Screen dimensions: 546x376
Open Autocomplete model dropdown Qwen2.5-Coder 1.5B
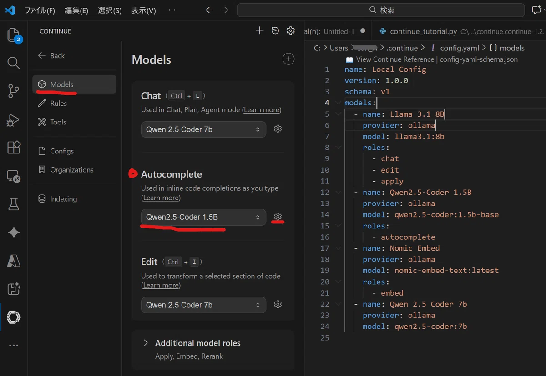tap(203, 217)
